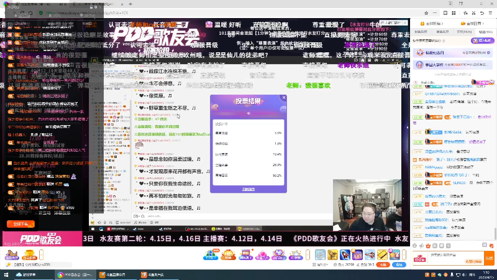The width and height of the screenshot is (497, 280).
Task: Click the stars purple activity icon
Action: (x=296, y=254)
